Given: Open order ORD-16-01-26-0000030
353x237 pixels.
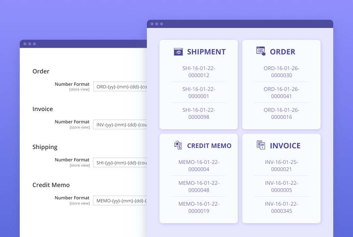Looking at the screenshot, I should [282, 72].
